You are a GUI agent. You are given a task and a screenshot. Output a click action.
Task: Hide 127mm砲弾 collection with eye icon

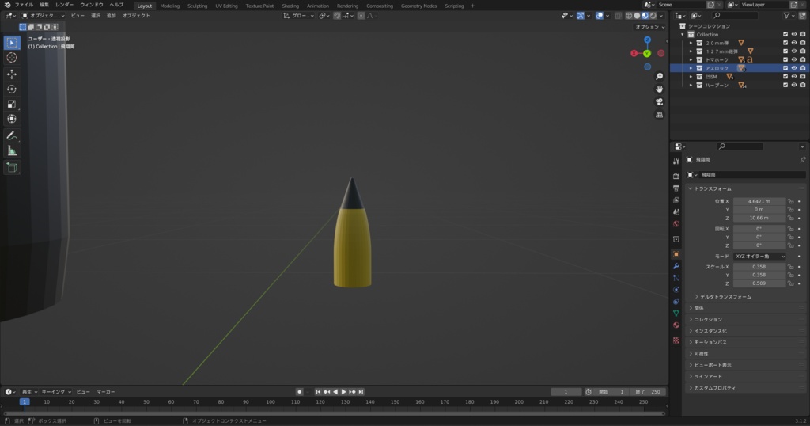[x=794, y=51]
